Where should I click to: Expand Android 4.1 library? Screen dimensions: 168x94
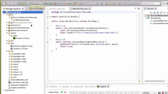[7, 25]
